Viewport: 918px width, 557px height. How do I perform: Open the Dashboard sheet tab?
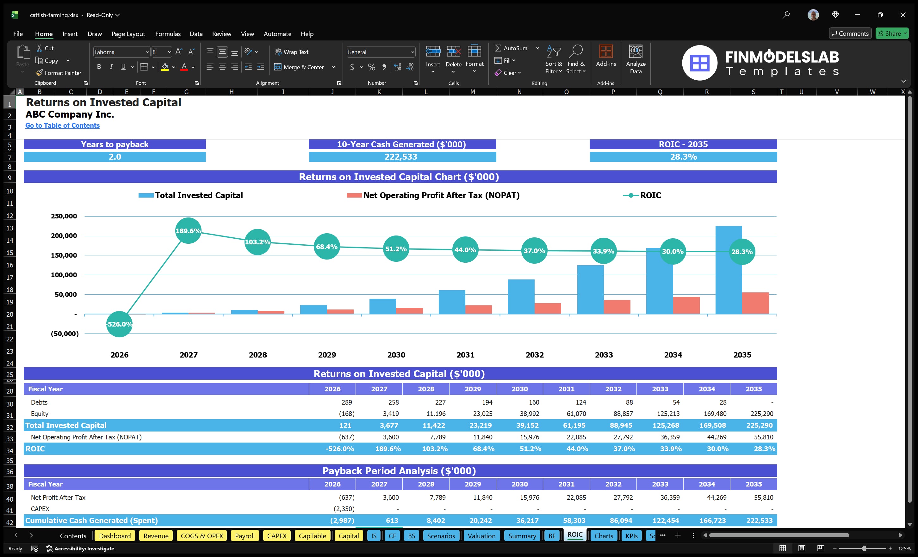115,536
